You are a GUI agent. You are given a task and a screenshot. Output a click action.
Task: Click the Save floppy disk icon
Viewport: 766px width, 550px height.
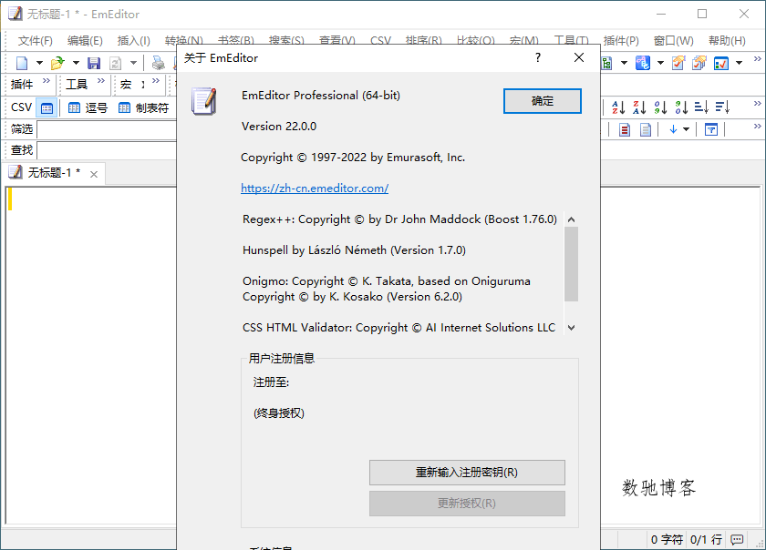[93, 63]
